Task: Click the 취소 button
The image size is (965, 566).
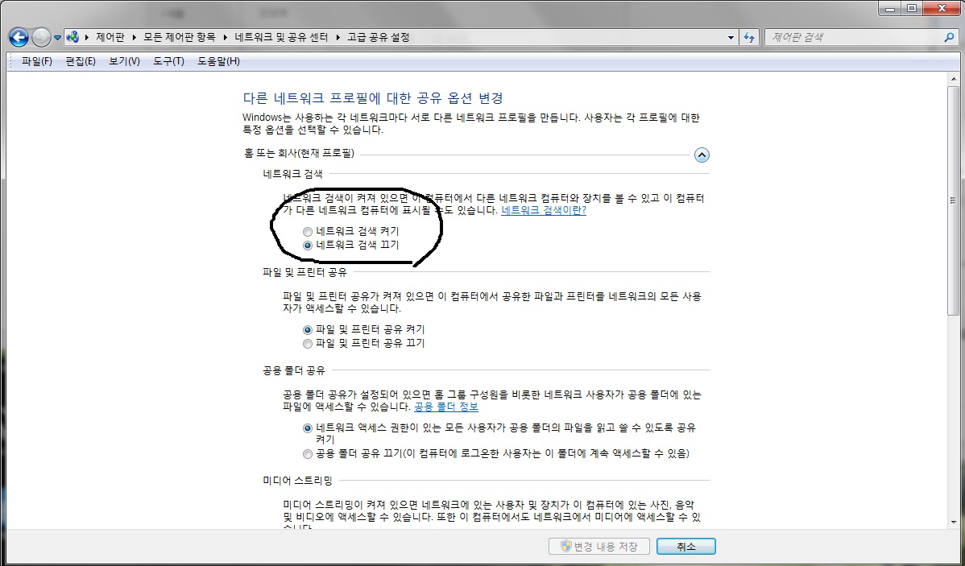Action: tap(686, 547)
